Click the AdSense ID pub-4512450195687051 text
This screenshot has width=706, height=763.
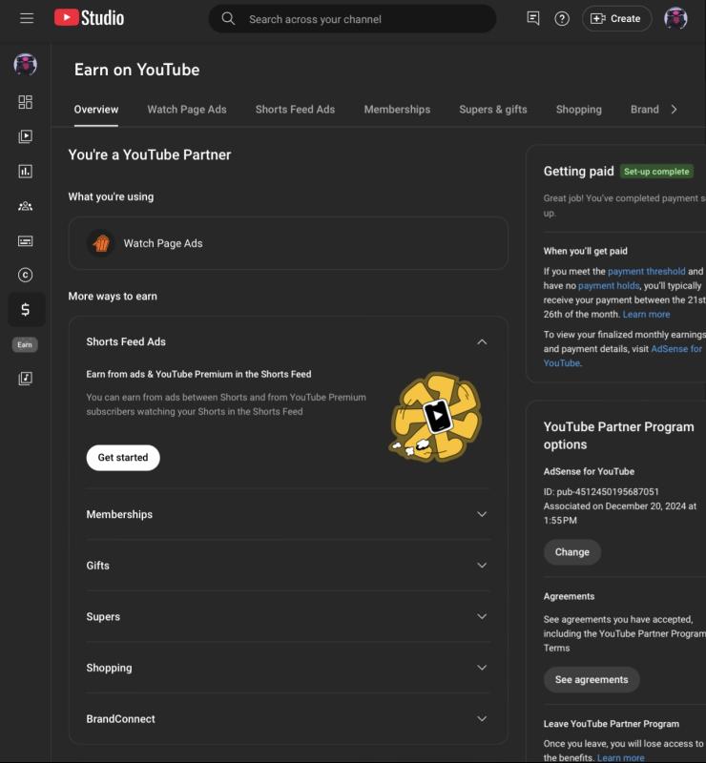[601, 492]
